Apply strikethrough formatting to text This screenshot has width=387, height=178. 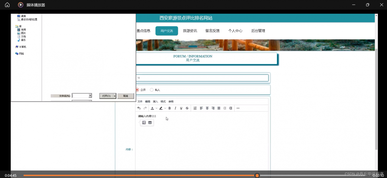187,108
